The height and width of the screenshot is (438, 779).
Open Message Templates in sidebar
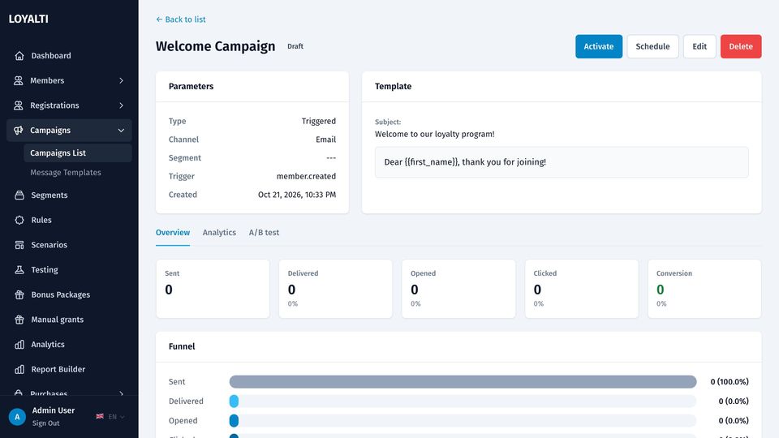coord(66,172)
